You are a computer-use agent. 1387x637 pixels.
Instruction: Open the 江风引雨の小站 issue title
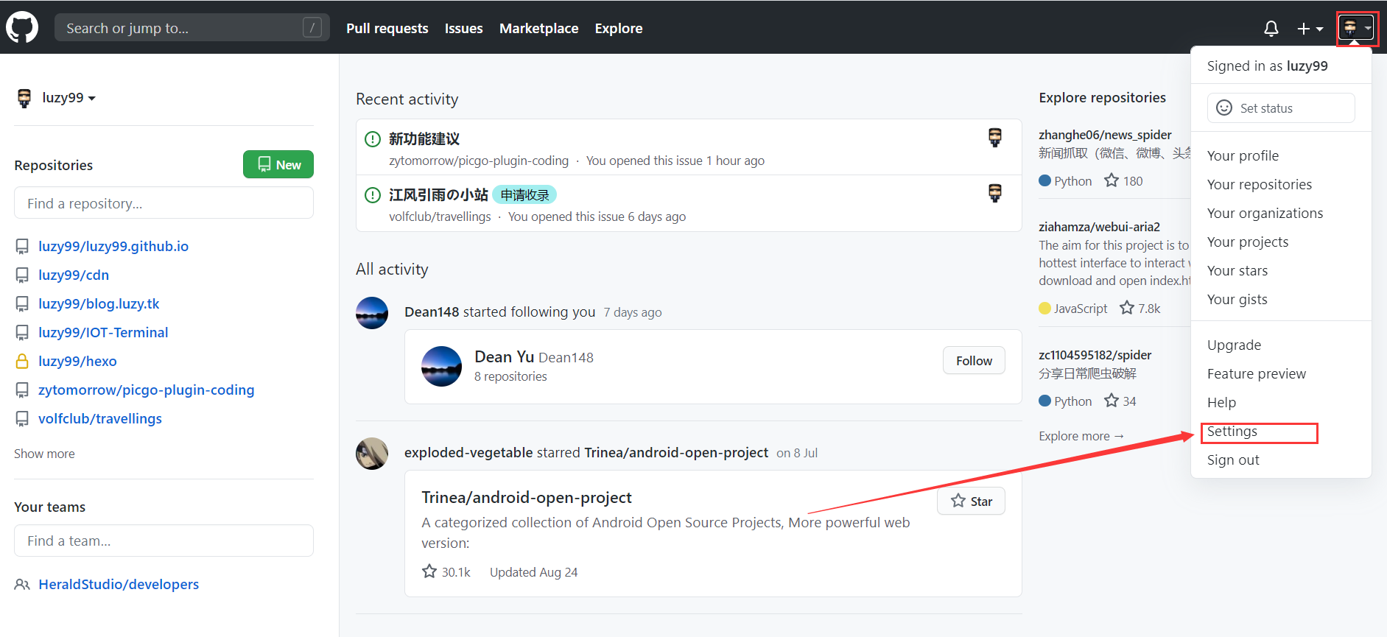pos(438,194)
